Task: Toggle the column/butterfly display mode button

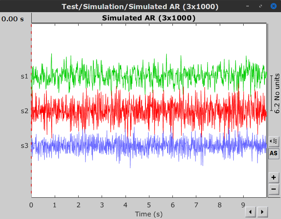Action: pos(274,141)
